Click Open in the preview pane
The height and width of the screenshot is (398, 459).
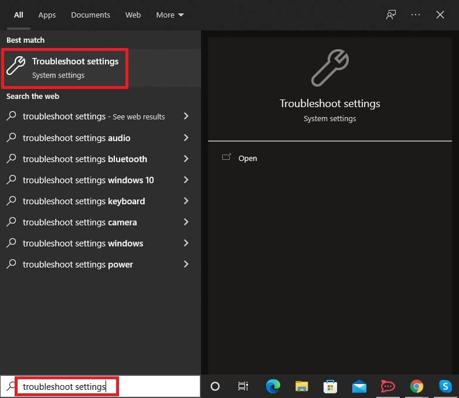247,158
